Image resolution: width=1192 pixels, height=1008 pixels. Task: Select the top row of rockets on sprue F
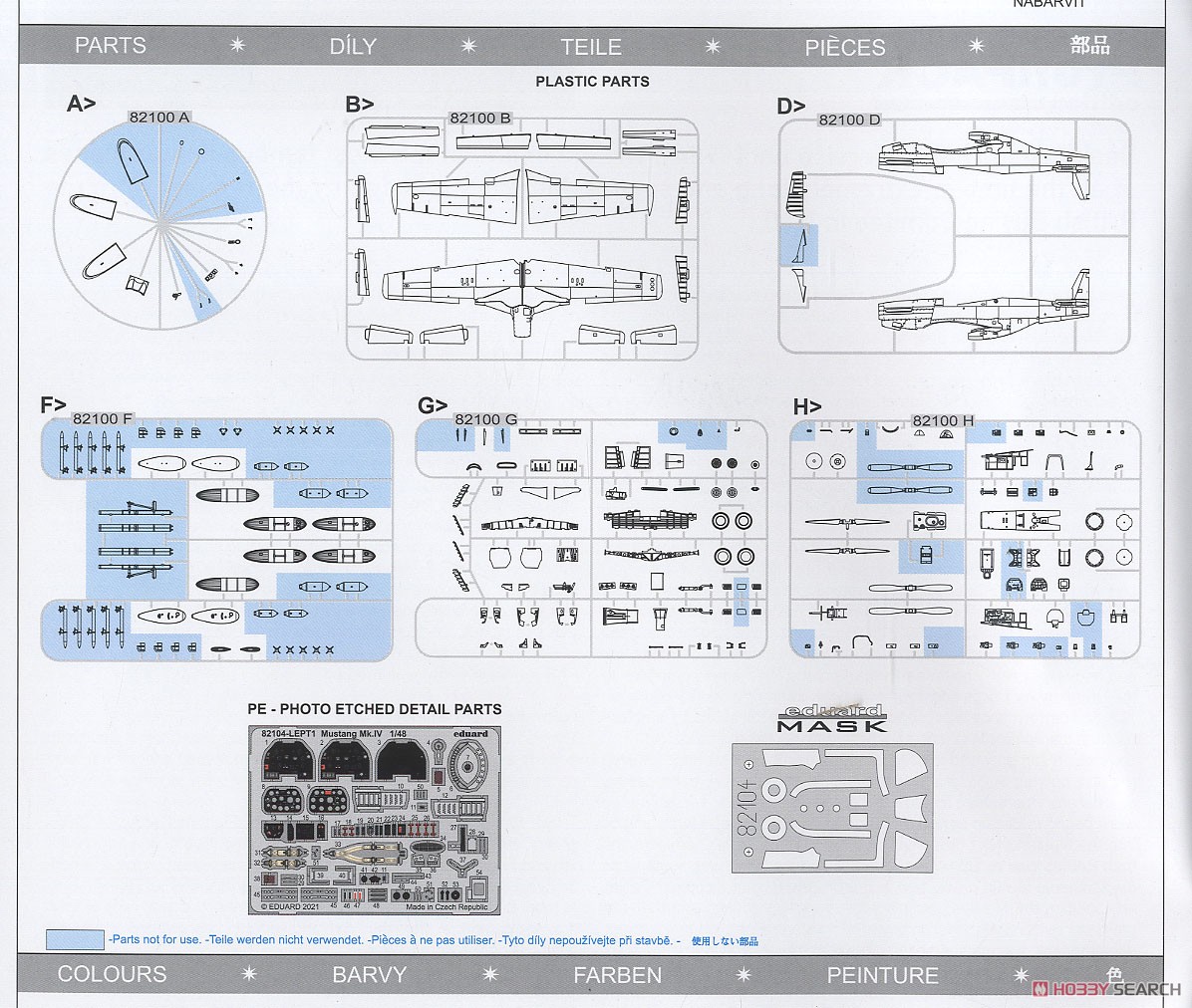coord(92,451)
